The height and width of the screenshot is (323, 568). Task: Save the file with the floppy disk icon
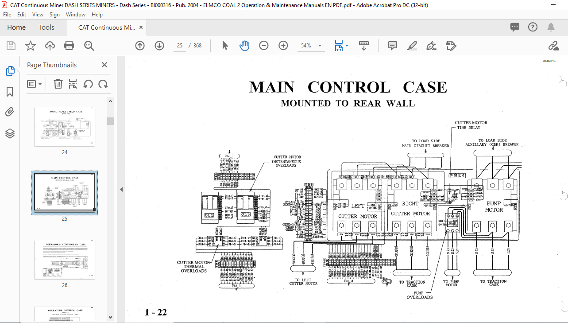coord(11,46)
